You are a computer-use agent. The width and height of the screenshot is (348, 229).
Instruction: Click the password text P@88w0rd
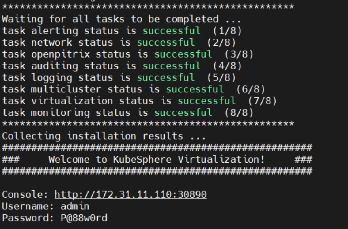point(84,218)
